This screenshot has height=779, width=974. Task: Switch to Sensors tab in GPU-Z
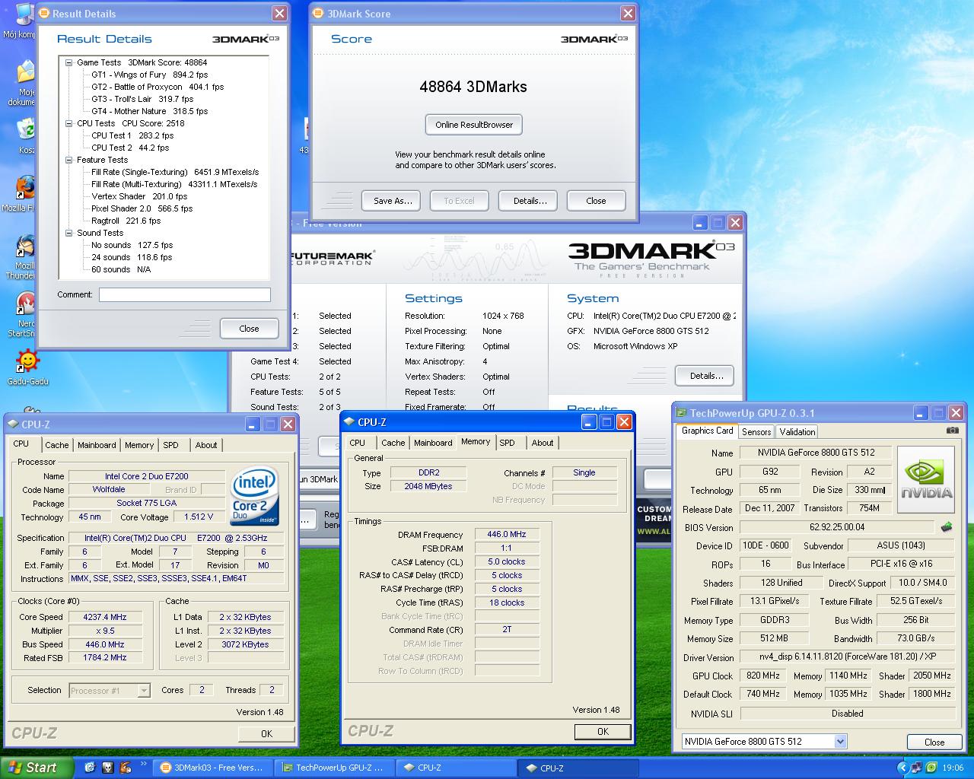756,431
